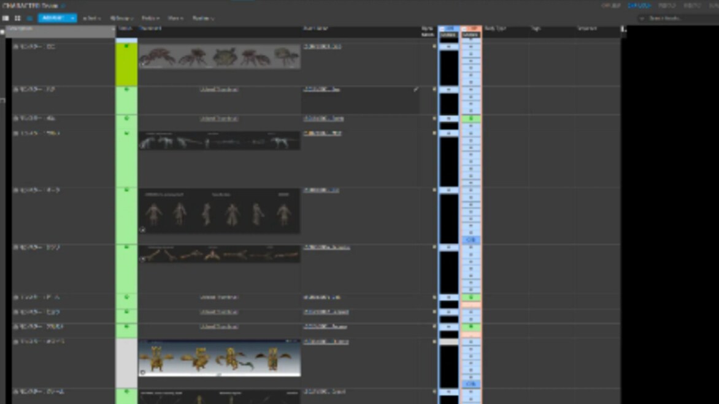Toggle the green task cell in the third row
This screenshot has width=719, height=404.
tap(471, 119)
